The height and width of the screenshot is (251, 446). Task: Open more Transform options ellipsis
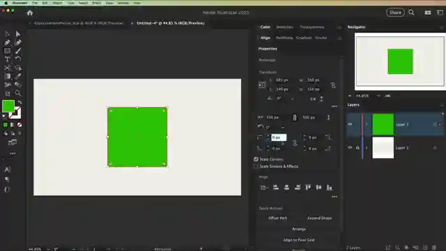pyautogui.click(x=334, y=107)
